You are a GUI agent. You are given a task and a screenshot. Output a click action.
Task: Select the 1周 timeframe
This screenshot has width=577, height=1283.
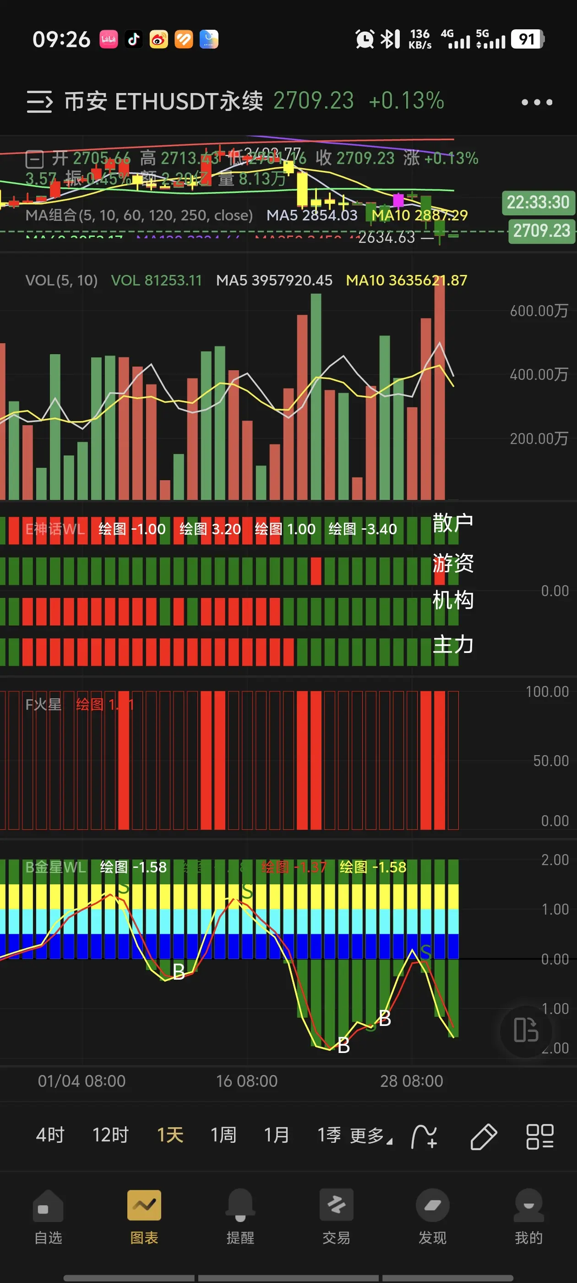223,1135
